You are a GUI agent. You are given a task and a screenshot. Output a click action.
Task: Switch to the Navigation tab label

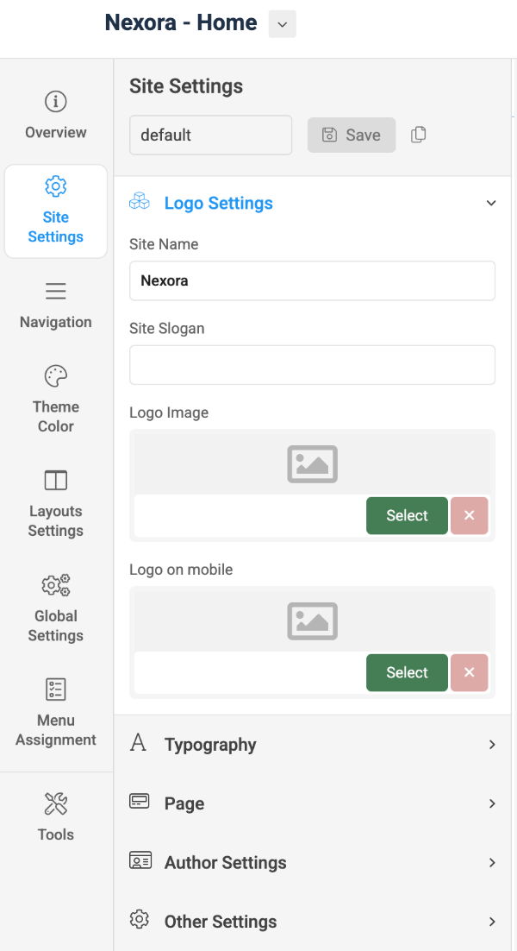(56, 322)
